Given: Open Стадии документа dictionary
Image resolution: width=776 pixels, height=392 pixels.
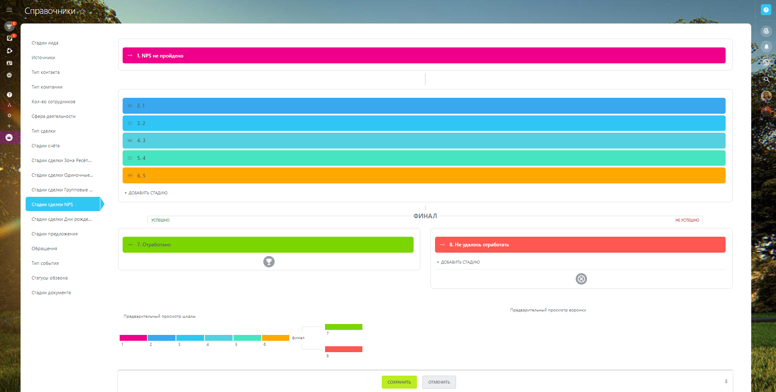Looking at the screenshot, I should [x=51, y=293].
